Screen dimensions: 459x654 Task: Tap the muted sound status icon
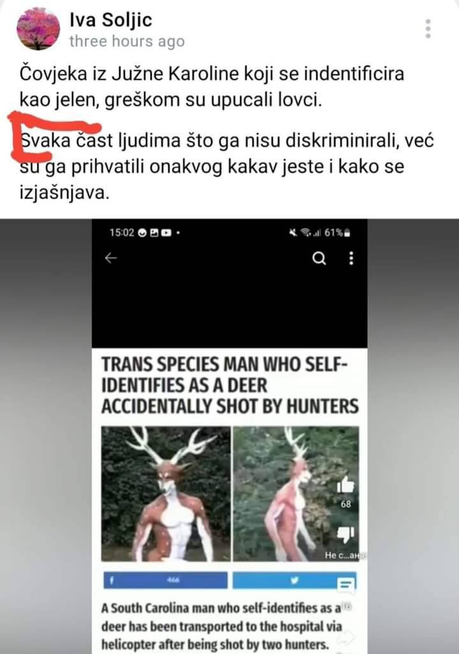293,233
